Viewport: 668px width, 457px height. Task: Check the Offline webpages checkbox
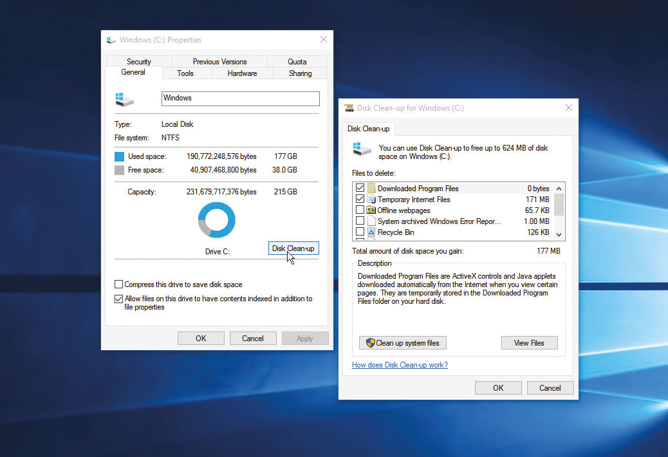[x=360, y=210]
